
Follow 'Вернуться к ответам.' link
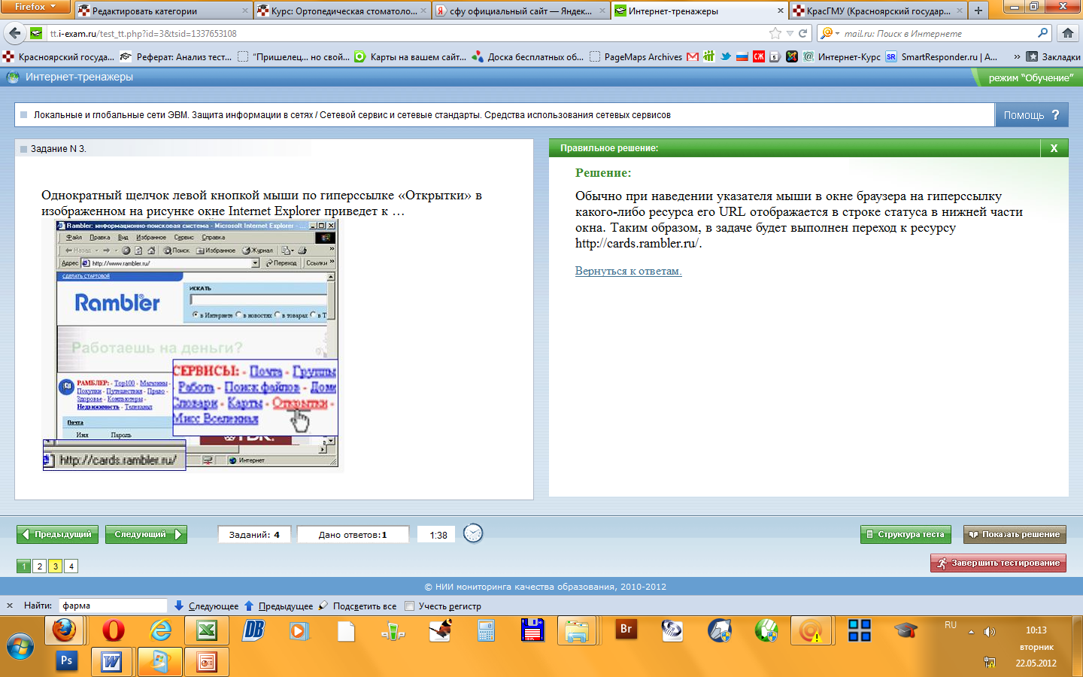(628, 271)
